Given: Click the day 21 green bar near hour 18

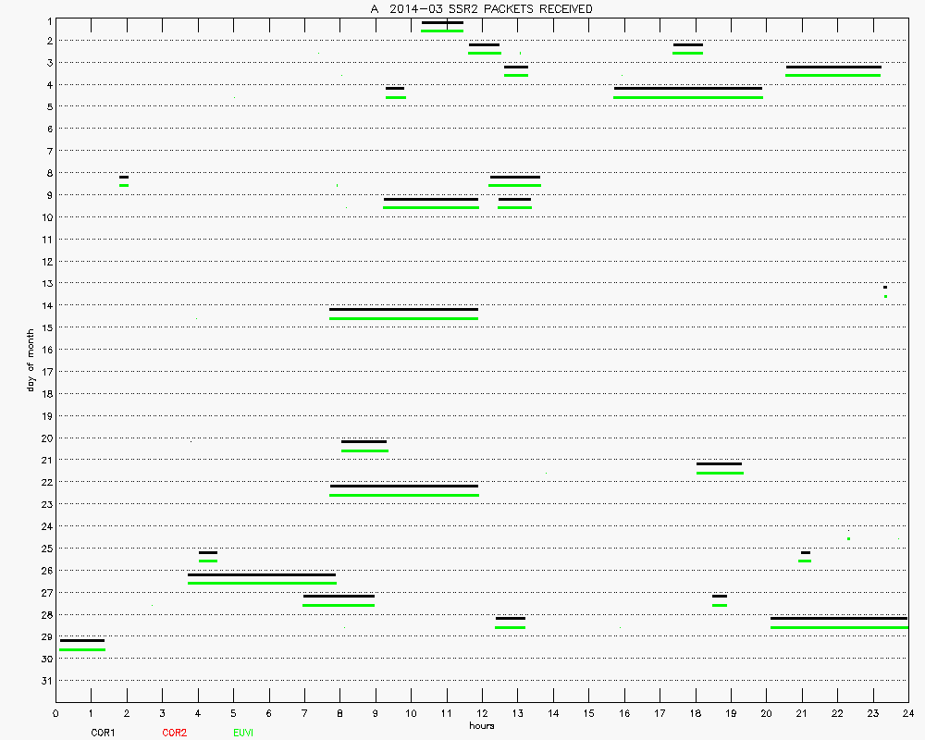Looking at the screenshot, I should coord(720,473).
